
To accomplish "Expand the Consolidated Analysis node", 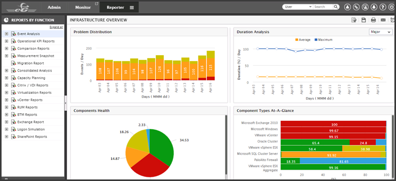I will point(7,70).
